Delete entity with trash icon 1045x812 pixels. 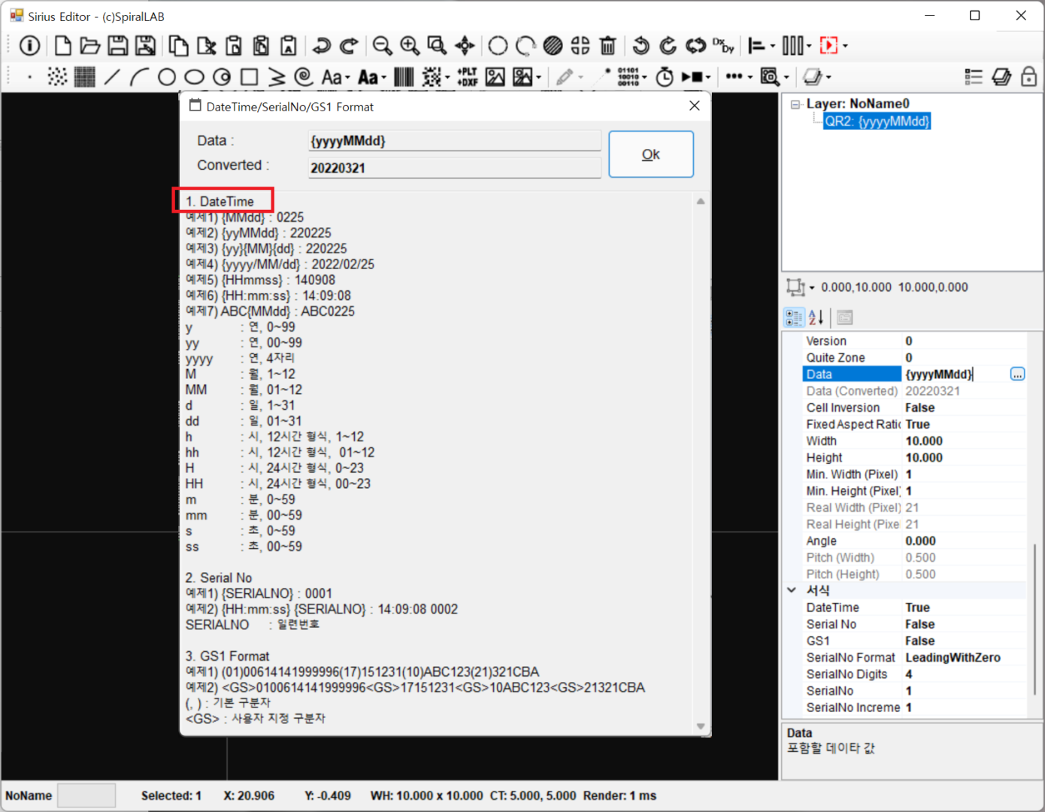(607, 46)
